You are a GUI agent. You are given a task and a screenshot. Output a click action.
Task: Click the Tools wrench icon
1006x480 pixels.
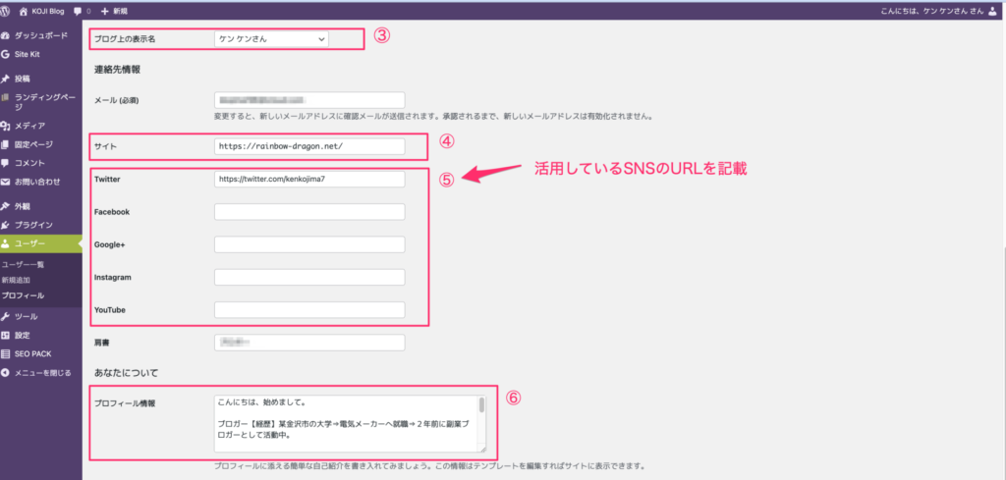pyautogui.click(x=5, y=317)
